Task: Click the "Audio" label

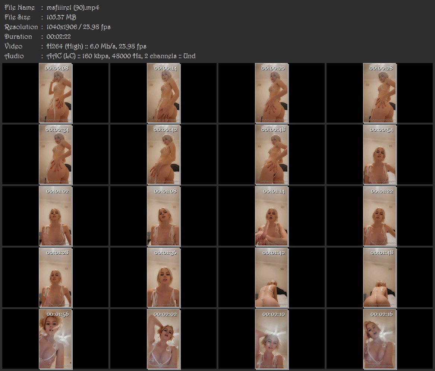Action: pyautogui.click(x=14, y=56)
